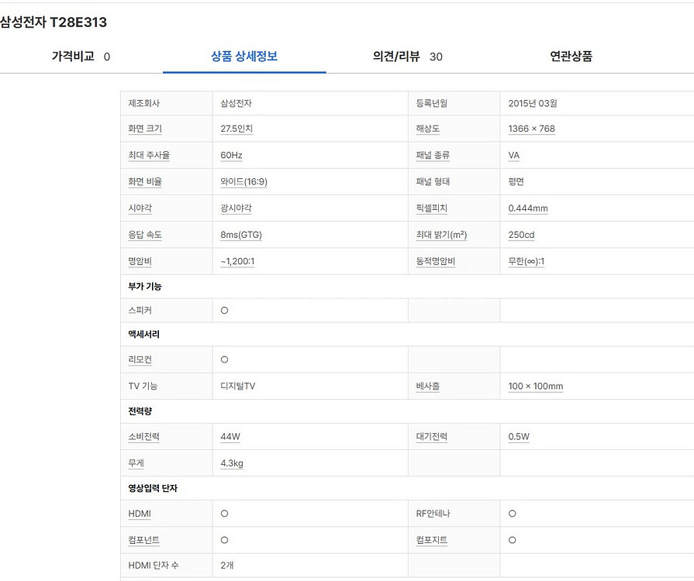
Task: Open the 연관상품 tab
Action: [571, 57]
